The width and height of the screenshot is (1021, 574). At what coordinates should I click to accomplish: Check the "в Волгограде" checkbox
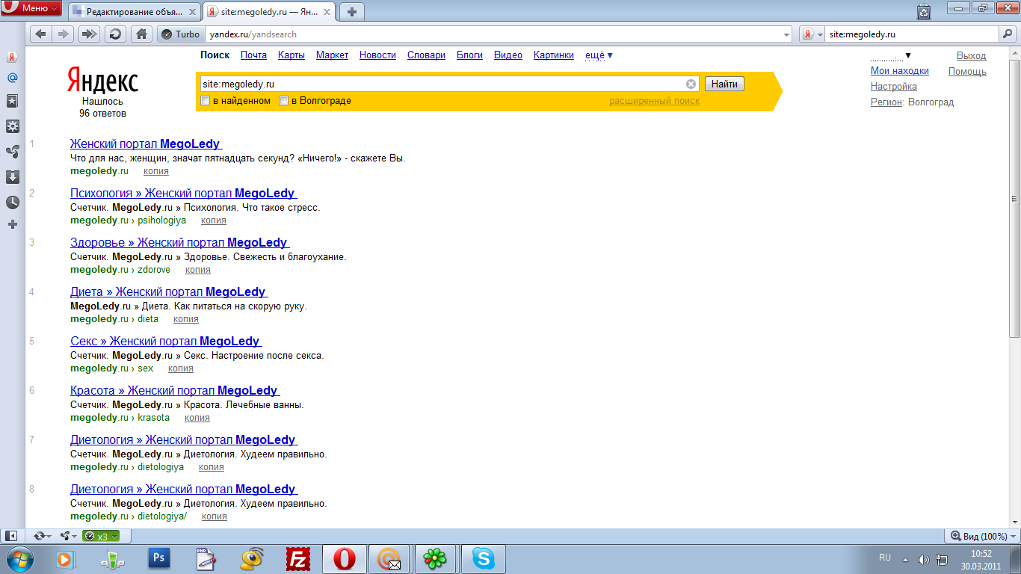pyautogui.click(x=284, y=101)
